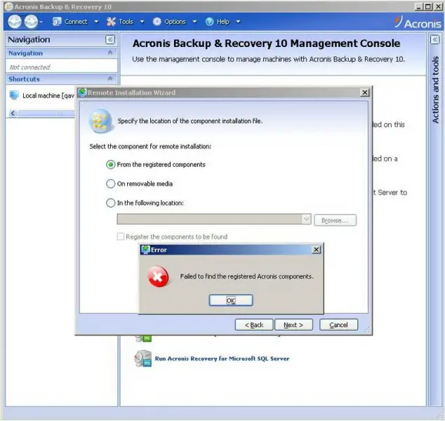
Task: Open the Options dropdown arrow
Action: pos(194,22)
